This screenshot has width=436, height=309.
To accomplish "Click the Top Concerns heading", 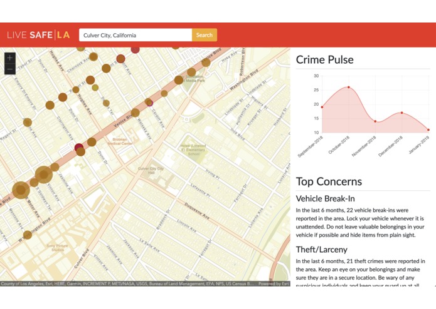I will pyautogui.click(x=329, y=181).
